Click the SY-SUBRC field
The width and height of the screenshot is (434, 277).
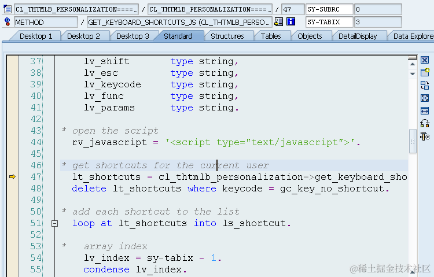pos(329,9)
